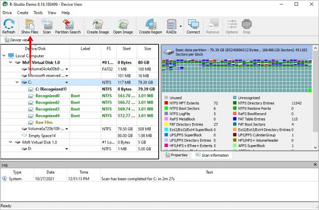Select the System log entry icon
Image resolution: width=319 pixels, height=210 pixels.
click(4, 179)
